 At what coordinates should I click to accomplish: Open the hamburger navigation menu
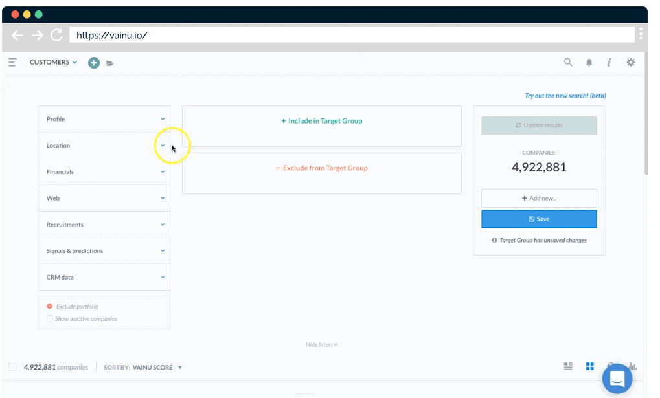12,62
